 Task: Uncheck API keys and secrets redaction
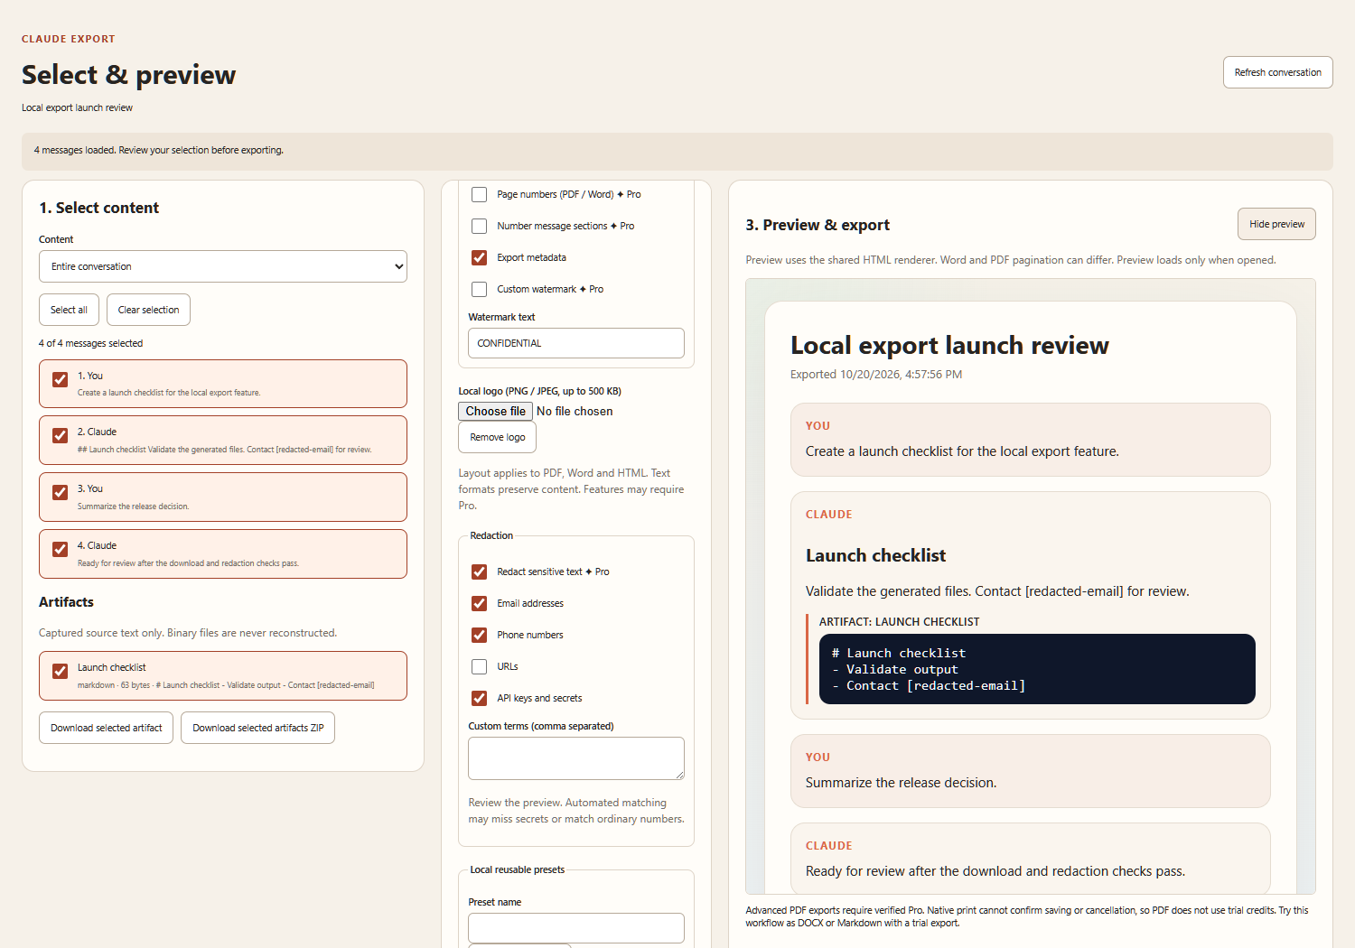click(480, 698)
